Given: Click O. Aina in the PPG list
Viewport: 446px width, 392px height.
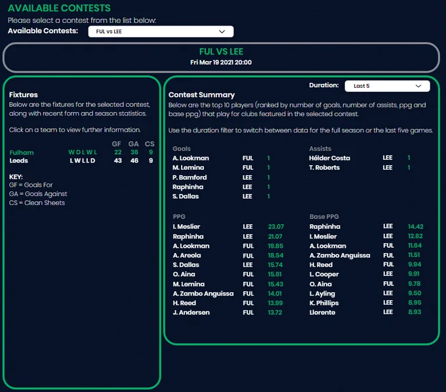Looking at the screenshot, I should pyautogui.click(x=184, y=274).
